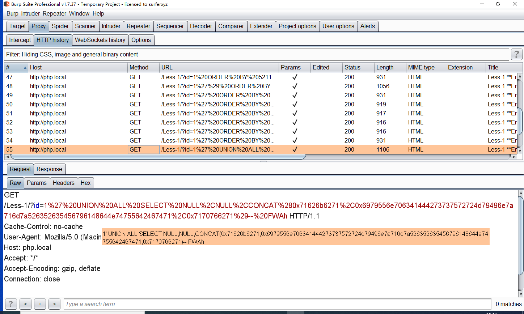Select history row number 50
This screenshot has width=524, height=314.
[x=261, y=104]
